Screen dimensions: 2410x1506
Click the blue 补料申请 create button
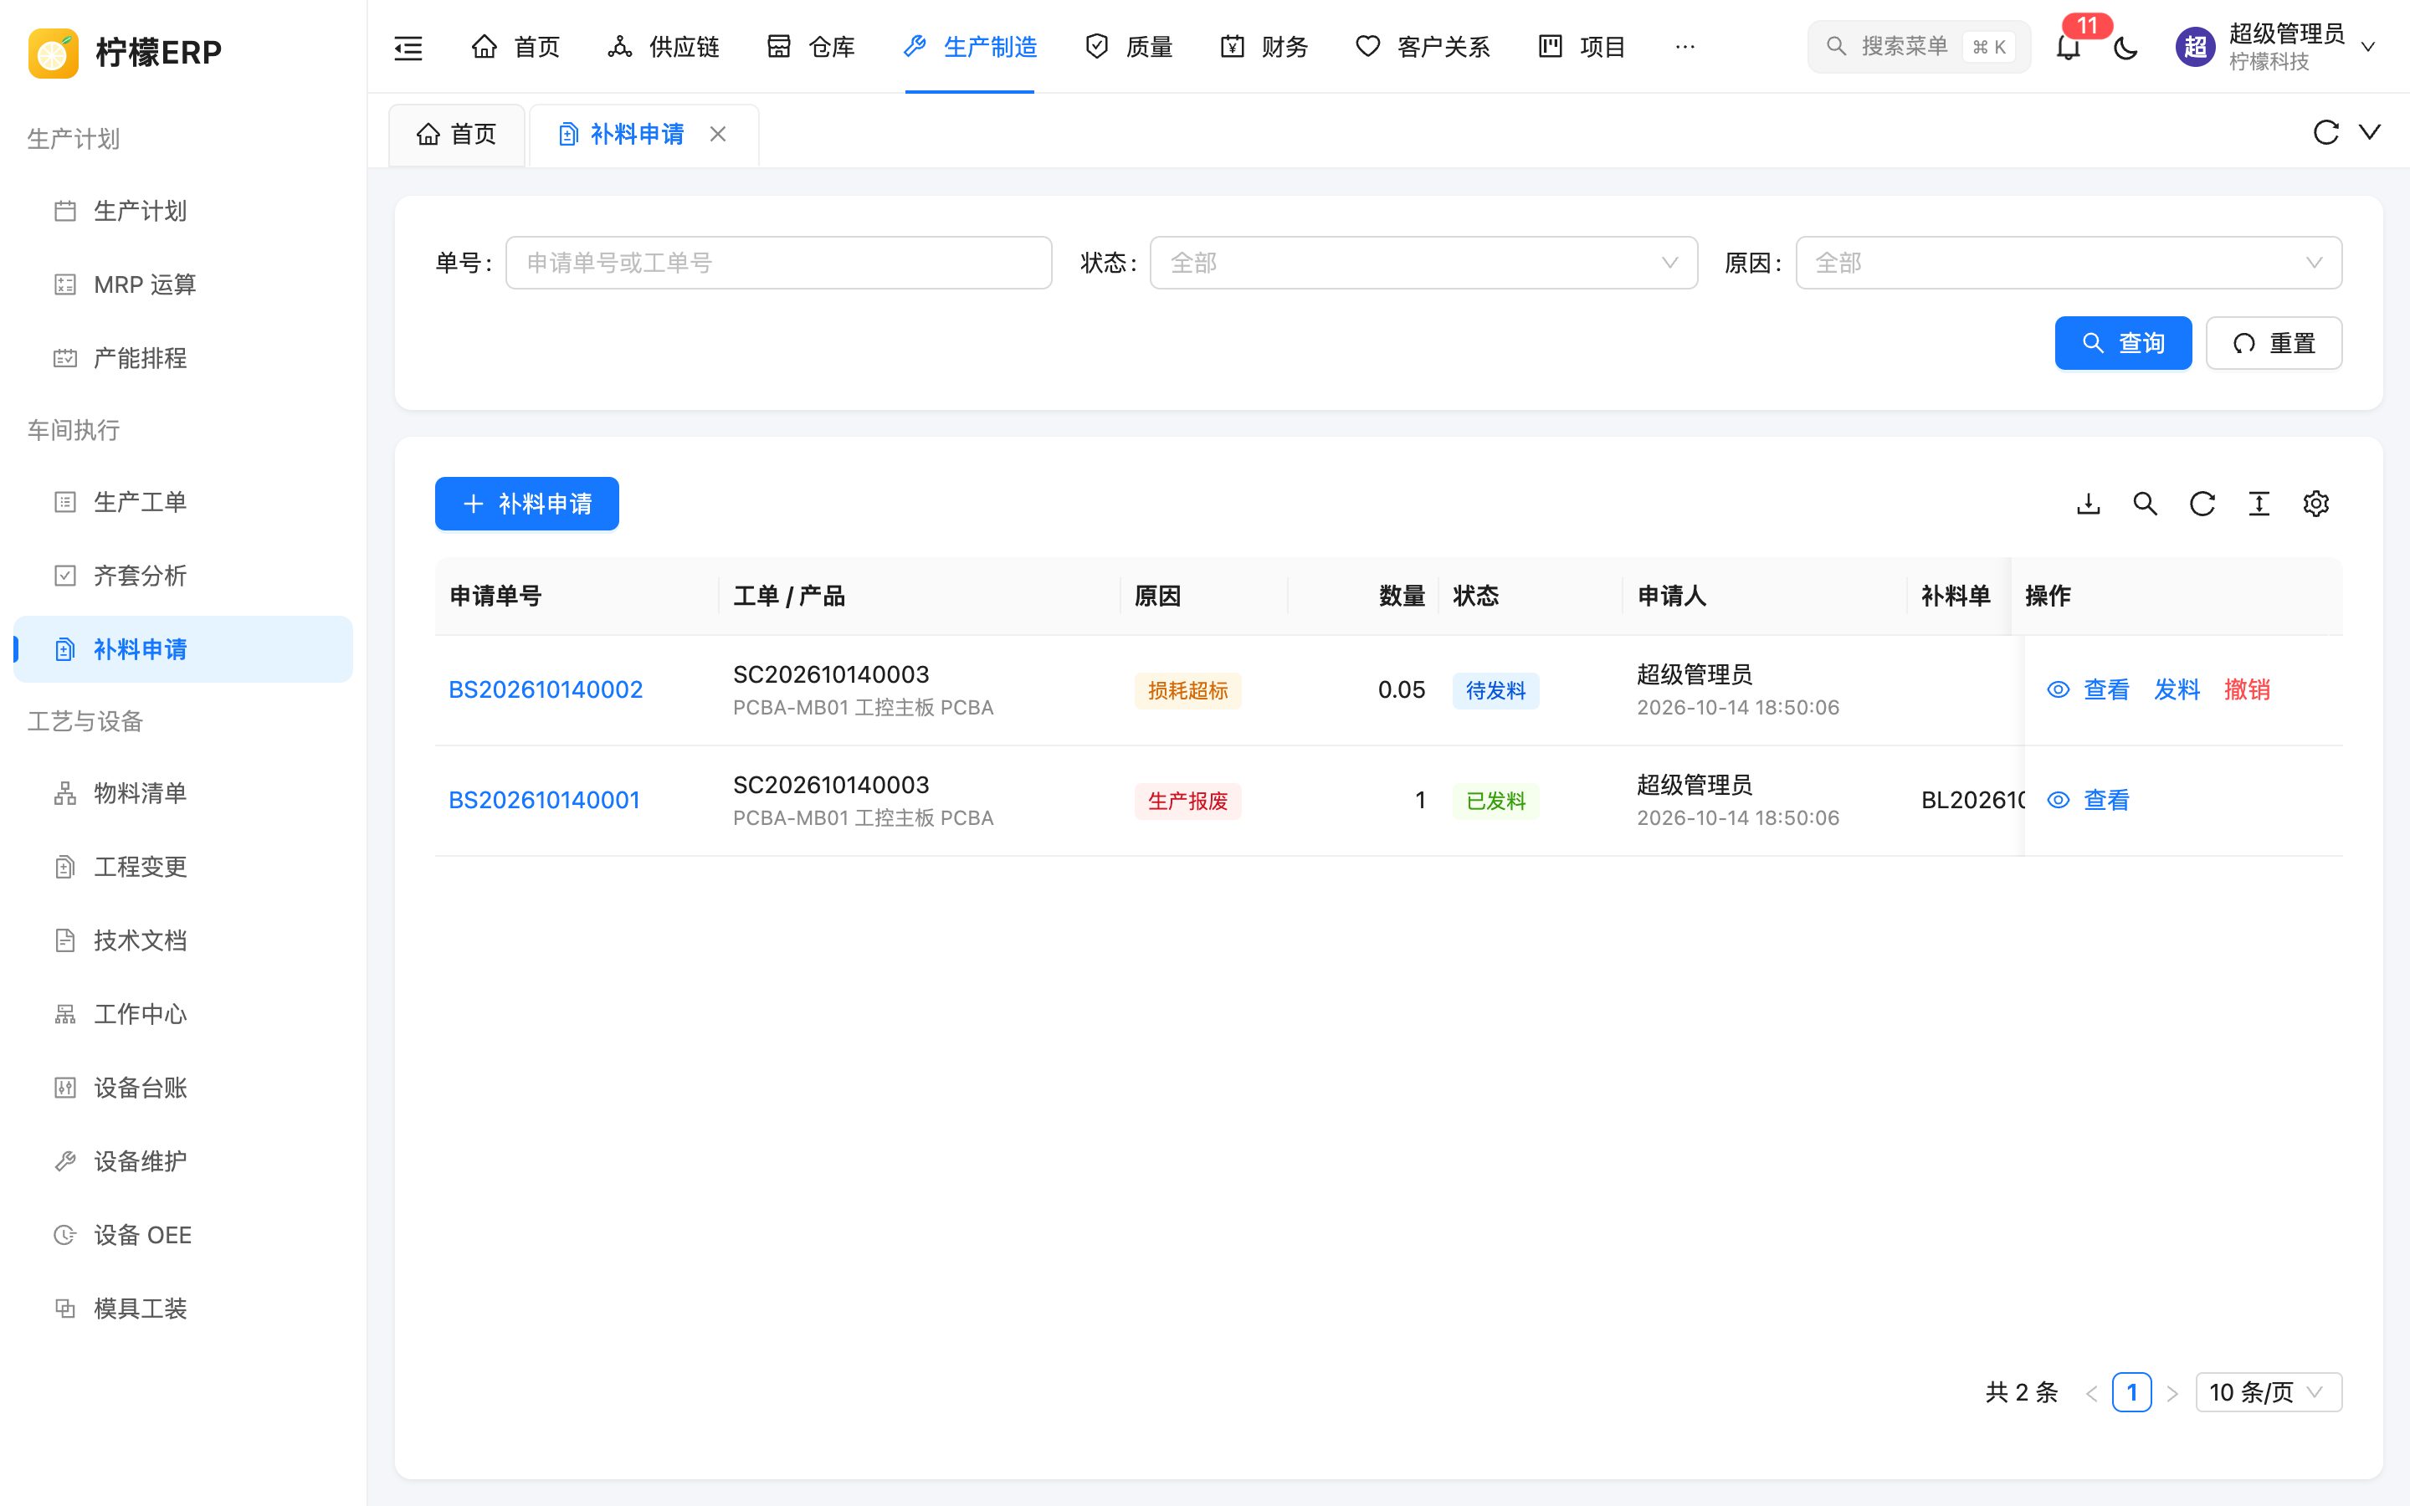coord(527,504)
